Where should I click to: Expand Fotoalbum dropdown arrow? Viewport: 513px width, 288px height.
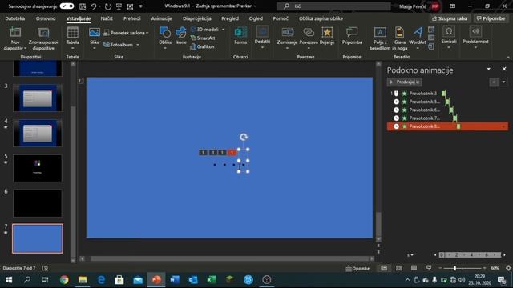[x=138, y=45]
